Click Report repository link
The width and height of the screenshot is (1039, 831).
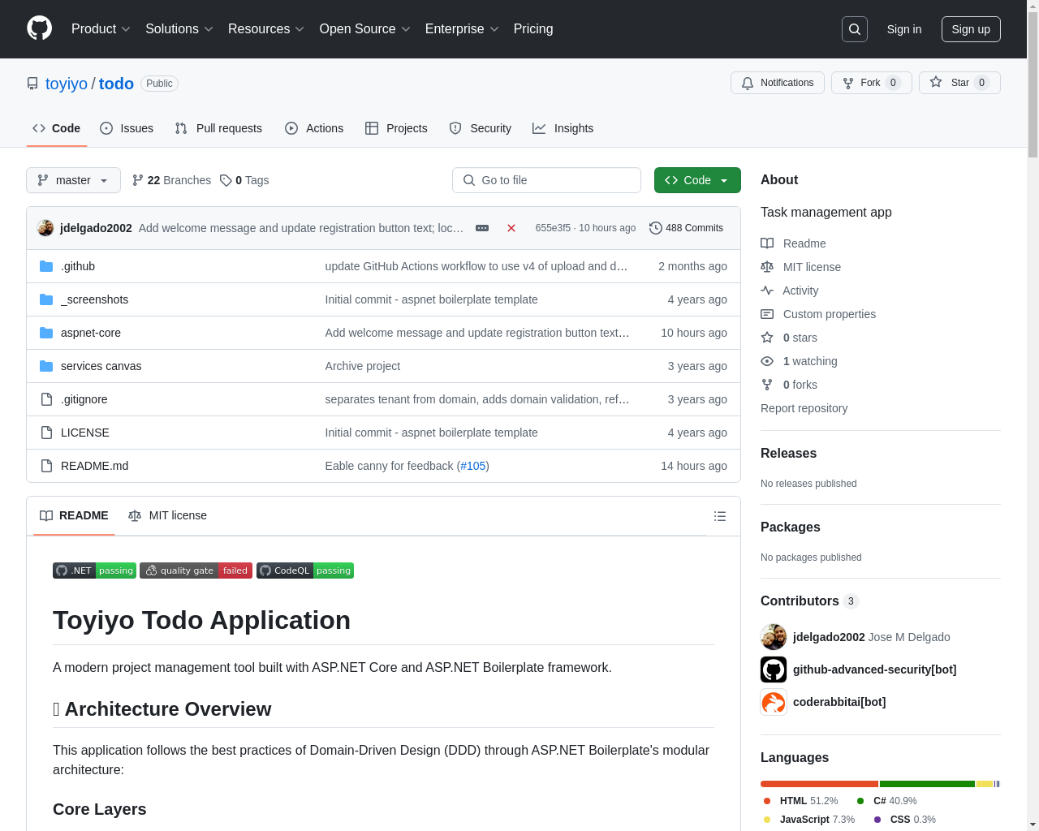pyautogui.click(x=804, y=408)
